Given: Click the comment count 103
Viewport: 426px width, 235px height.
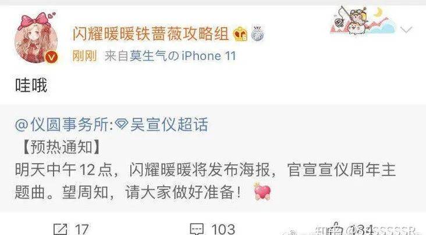Looking at the screenshot, I should [223, 229].
